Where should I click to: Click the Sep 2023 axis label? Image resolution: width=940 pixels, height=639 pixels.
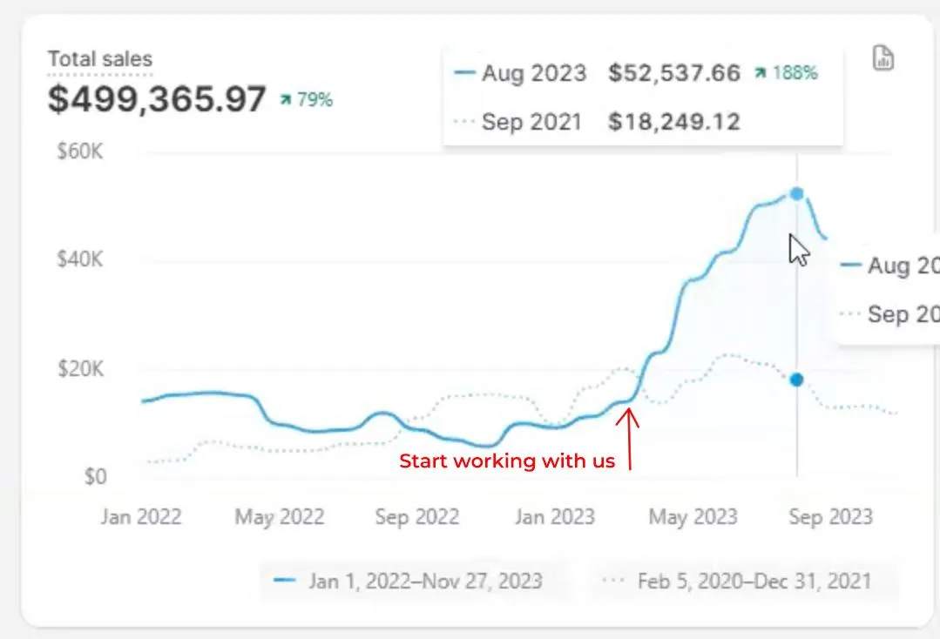[x=831, y=516]
